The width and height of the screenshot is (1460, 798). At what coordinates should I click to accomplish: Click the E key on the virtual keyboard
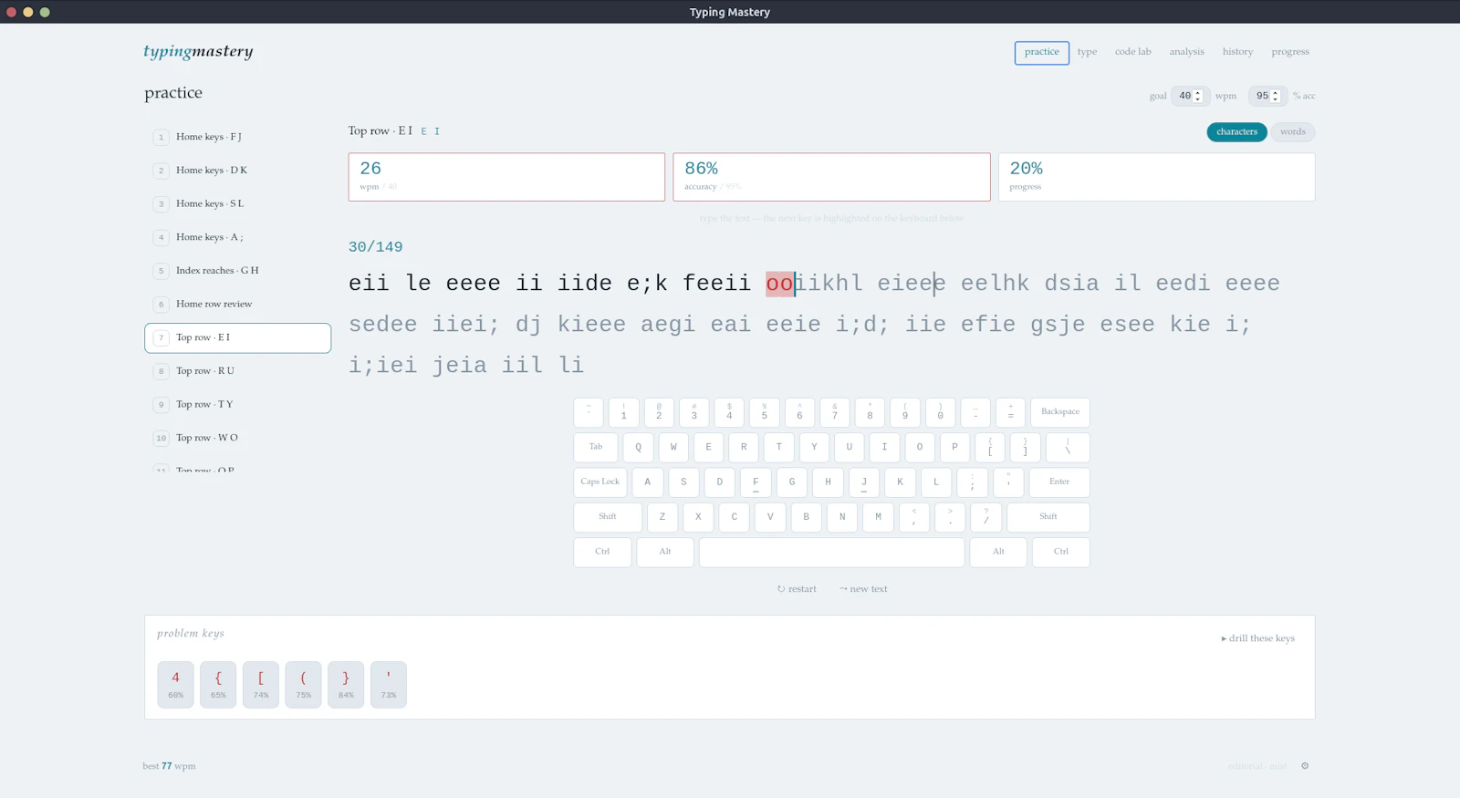[708, 447]
